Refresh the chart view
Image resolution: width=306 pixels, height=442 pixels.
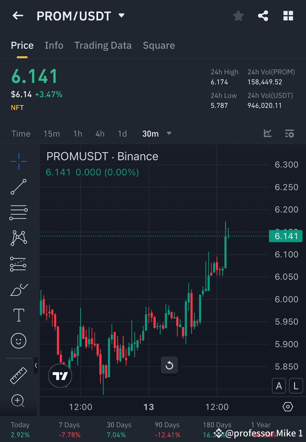(x=169, y=365)
